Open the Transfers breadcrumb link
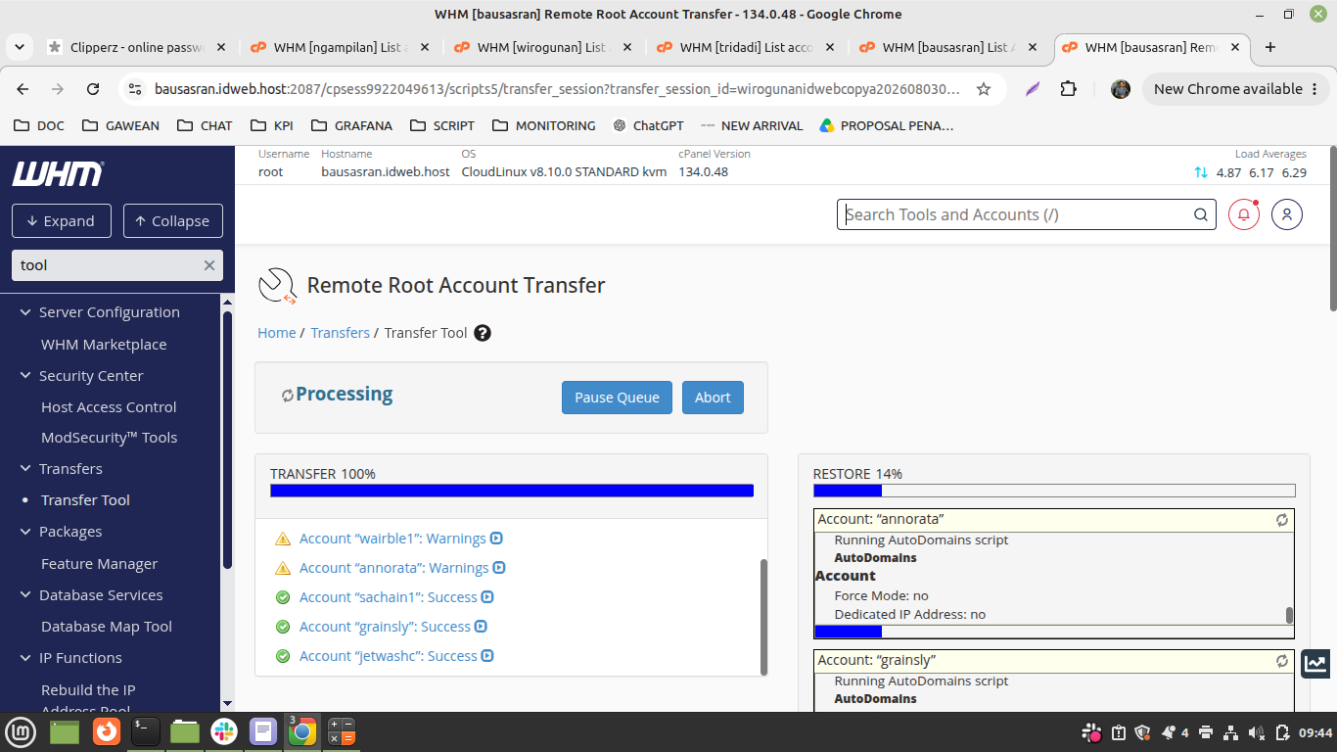 tap(341, 333)
